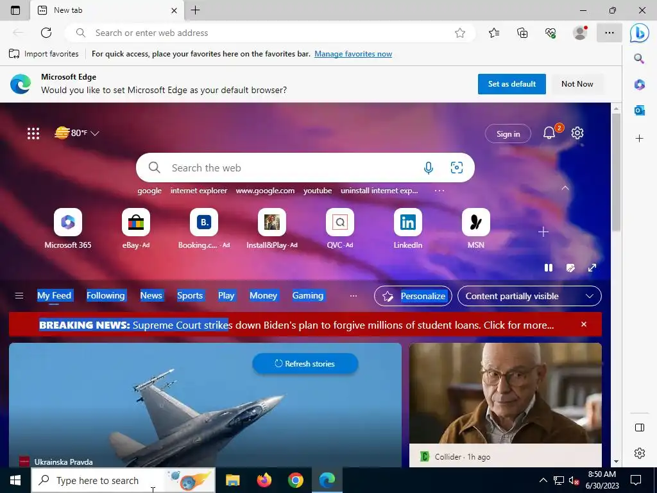This screenshot has height=493, width=657.
Task: Open the background edit icon
Action: (570, 268)
